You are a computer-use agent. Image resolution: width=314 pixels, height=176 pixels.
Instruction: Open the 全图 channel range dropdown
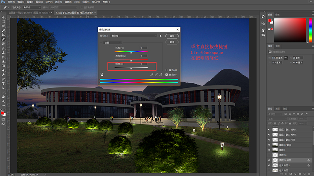(x=113, y=42)
